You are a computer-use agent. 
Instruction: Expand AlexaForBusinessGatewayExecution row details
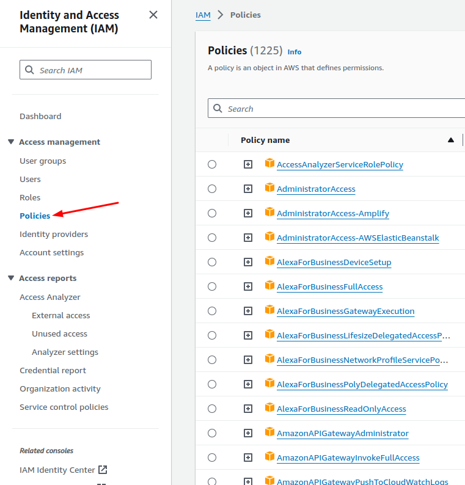[248, 311]
